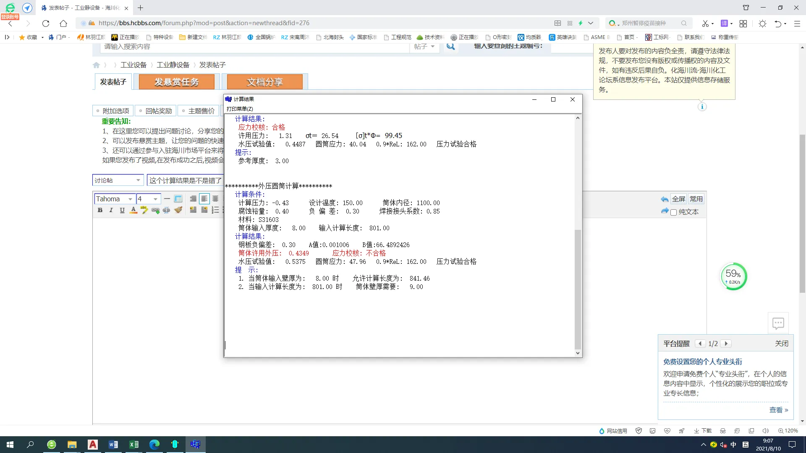Viewport: 806px width, 453px height.
Task: Open the undo closed tabs dropdown arrow
Action: [x=785, y=23]
